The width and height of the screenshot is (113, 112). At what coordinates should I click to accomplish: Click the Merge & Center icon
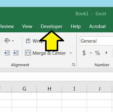click(28, 53)
